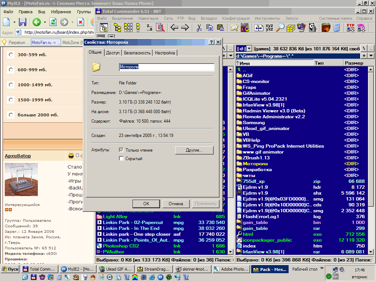Screen dimensions: 376x282
Task: Click right panel scrollbar down arrow
Action: coord(371,252)
